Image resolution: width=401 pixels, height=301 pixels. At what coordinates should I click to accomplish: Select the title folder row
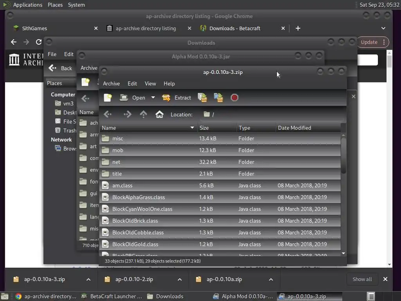click(x=220, y=174)
